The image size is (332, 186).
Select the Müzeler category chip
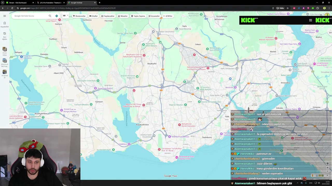pyautogui.click(x=123, y=16)
